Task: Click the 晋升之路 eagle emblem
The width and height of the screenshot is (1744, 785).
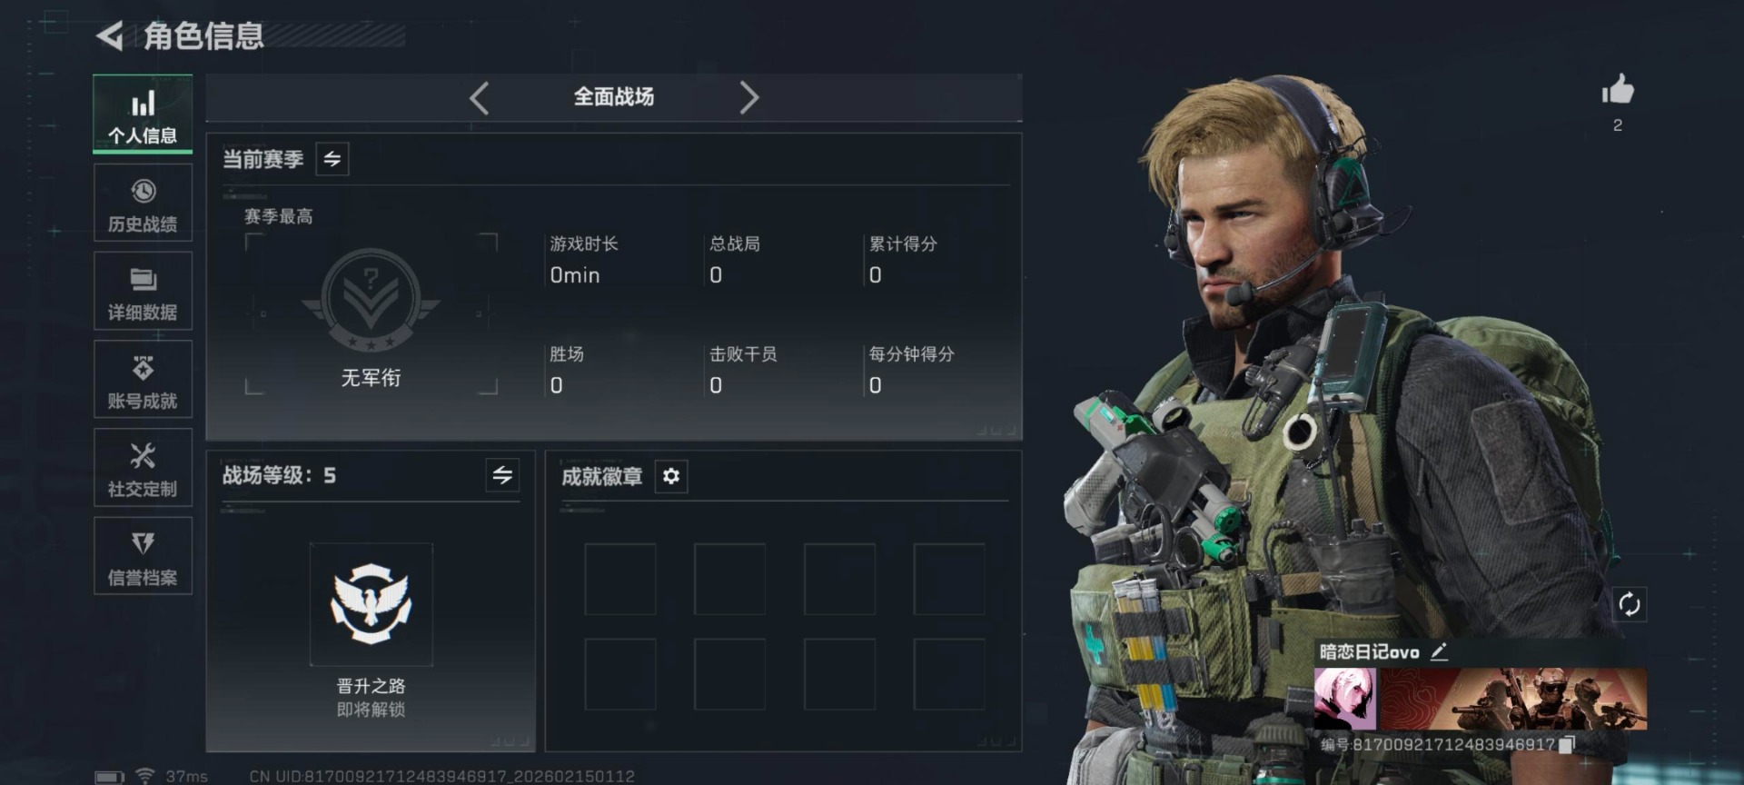Action: click(371, 604)
